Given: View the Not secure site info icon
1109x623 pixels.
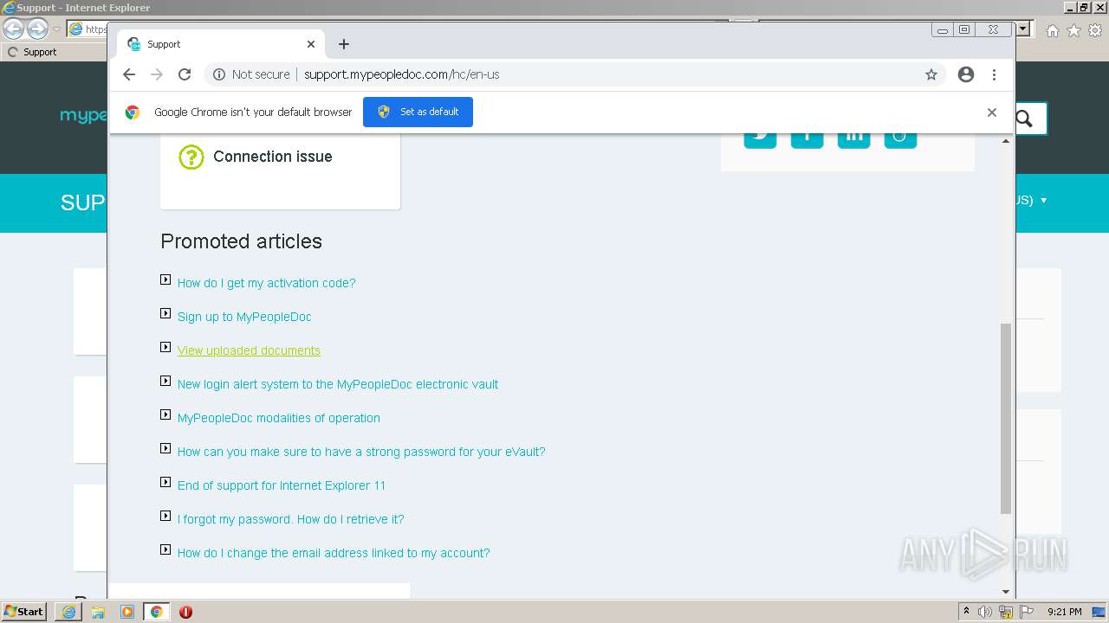Looking at the screenshot, I should [219, 74].
